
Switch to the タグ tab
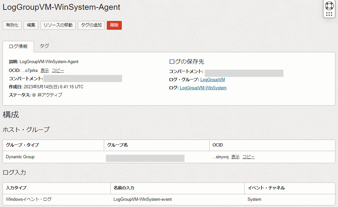point(44,46)
